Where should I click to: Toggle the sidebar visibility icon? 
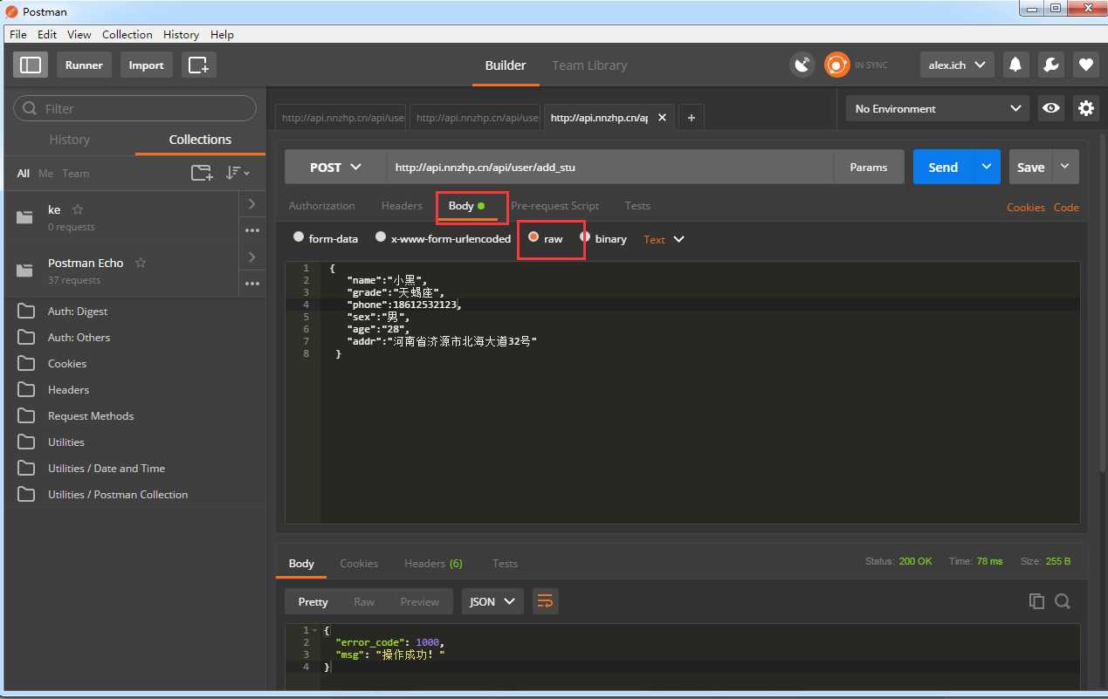(31, 65)
